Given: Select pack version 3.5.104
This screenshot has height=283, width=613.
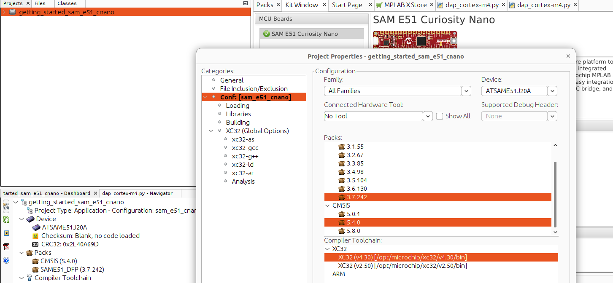Looking at the screenshot, I should pyautogui.click(x=357, y=180).
